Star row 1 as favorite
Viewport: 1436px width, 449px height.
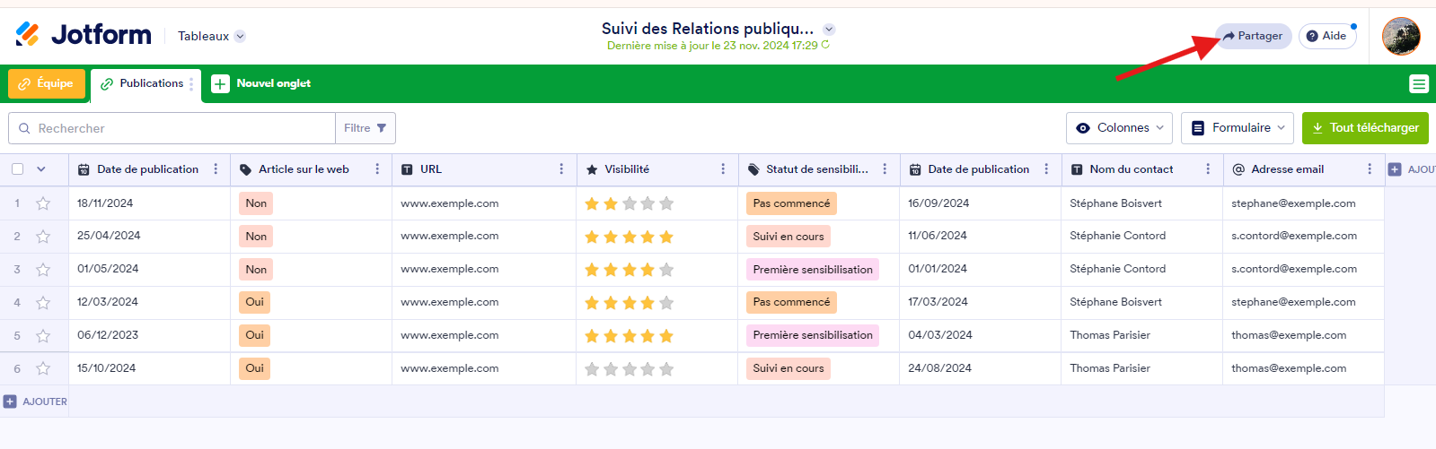43,203
